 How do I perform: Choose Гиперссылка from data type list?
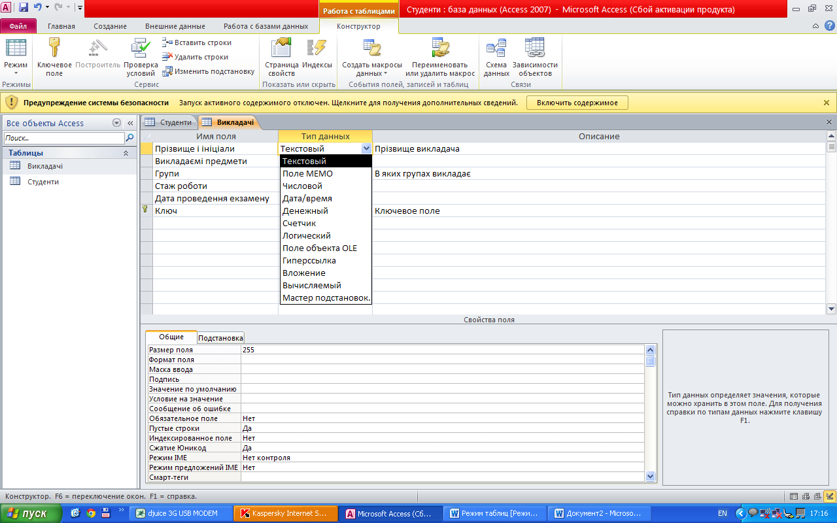click(326, 260)
